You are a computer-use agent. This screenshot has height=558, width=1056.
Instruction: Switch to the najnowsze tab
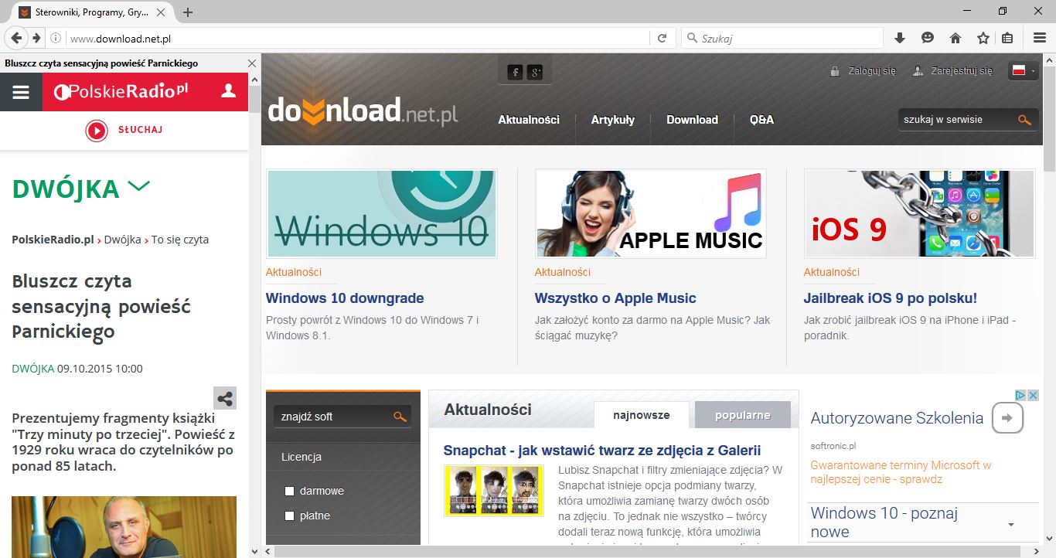[x=642, y=415]
